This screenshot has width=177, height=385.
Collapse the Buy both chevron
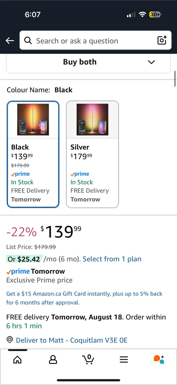point(151,62)
